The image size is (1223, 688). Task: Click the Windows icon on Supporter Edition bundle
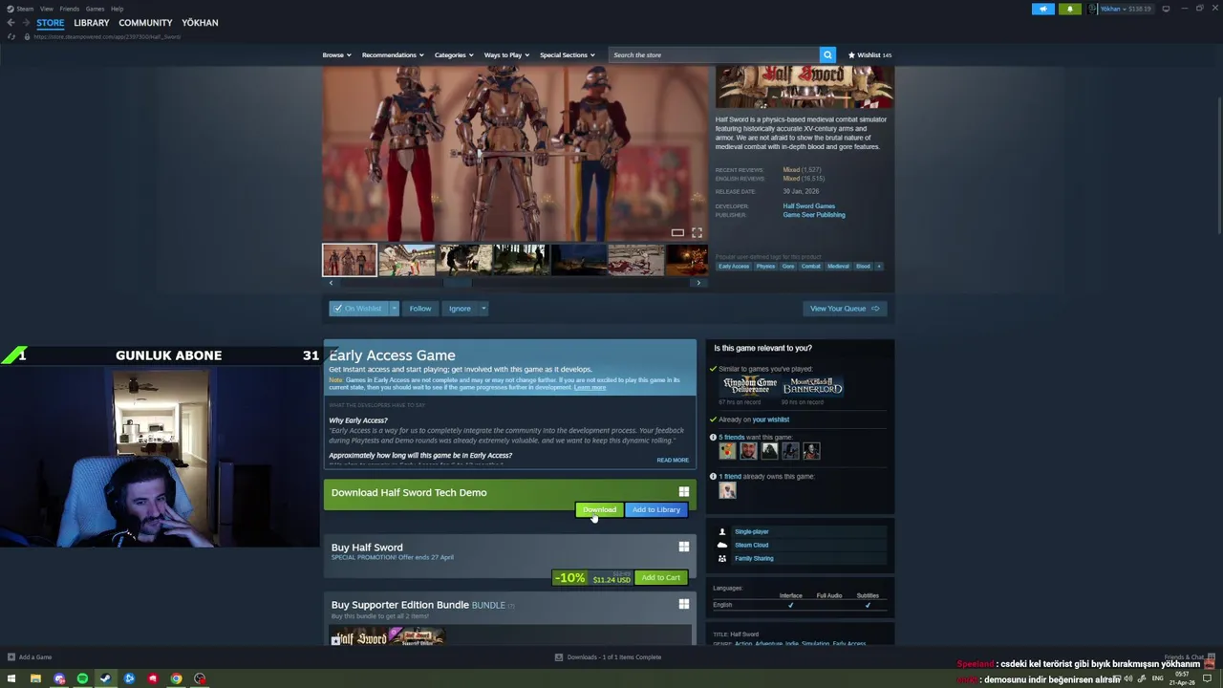683,604
